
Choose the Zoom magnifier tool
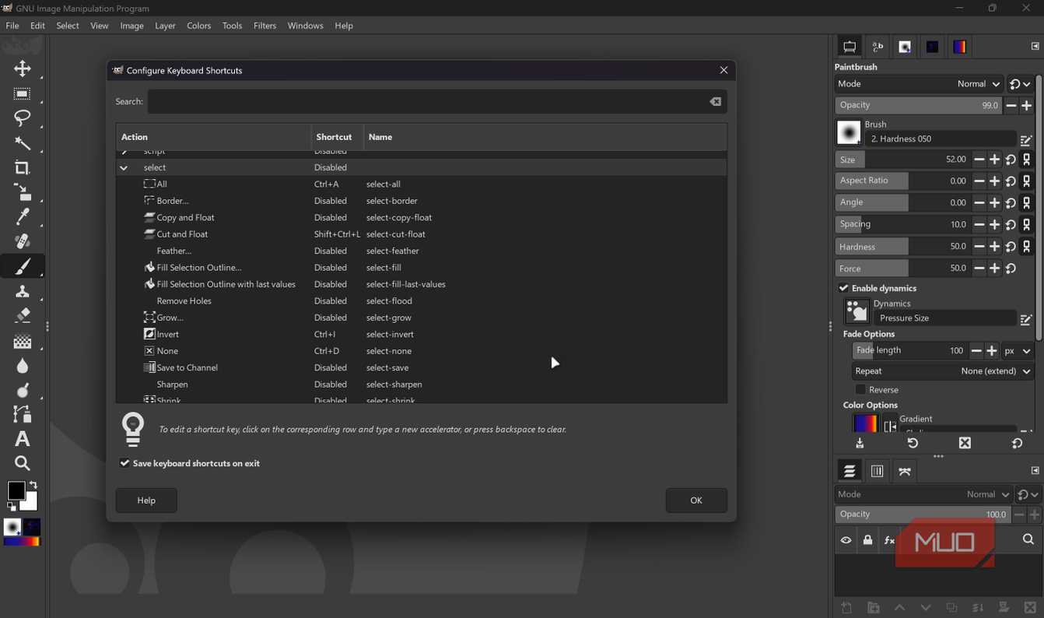pos(23,464)
